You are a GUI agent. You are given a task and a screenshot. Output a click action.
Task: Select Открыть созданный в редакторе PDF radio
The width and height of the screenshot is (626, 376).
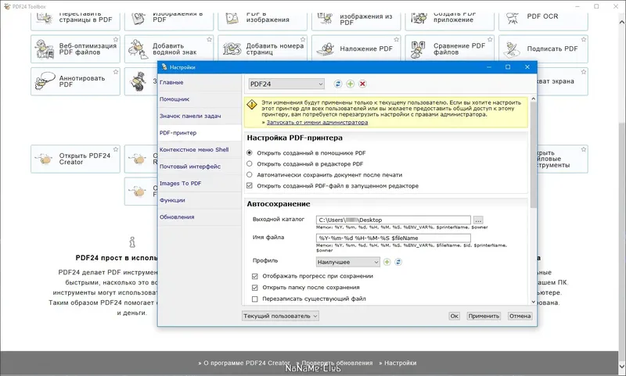(250, 163)
